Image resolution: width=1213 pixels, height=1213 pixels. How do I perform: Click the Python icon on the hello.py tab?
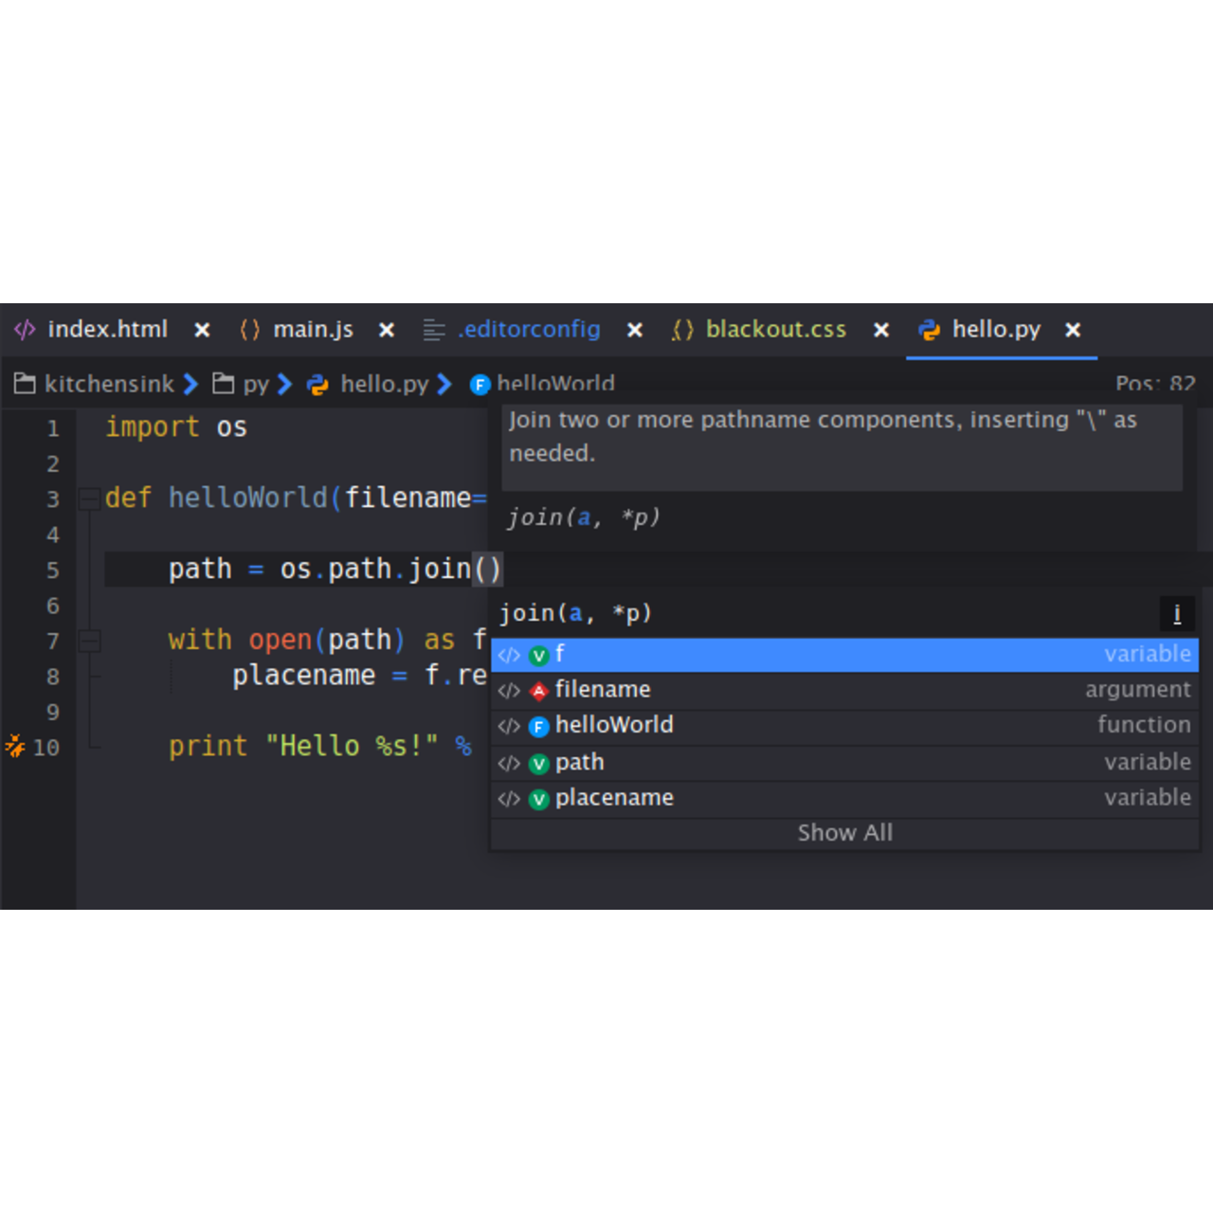coord(927,330)
